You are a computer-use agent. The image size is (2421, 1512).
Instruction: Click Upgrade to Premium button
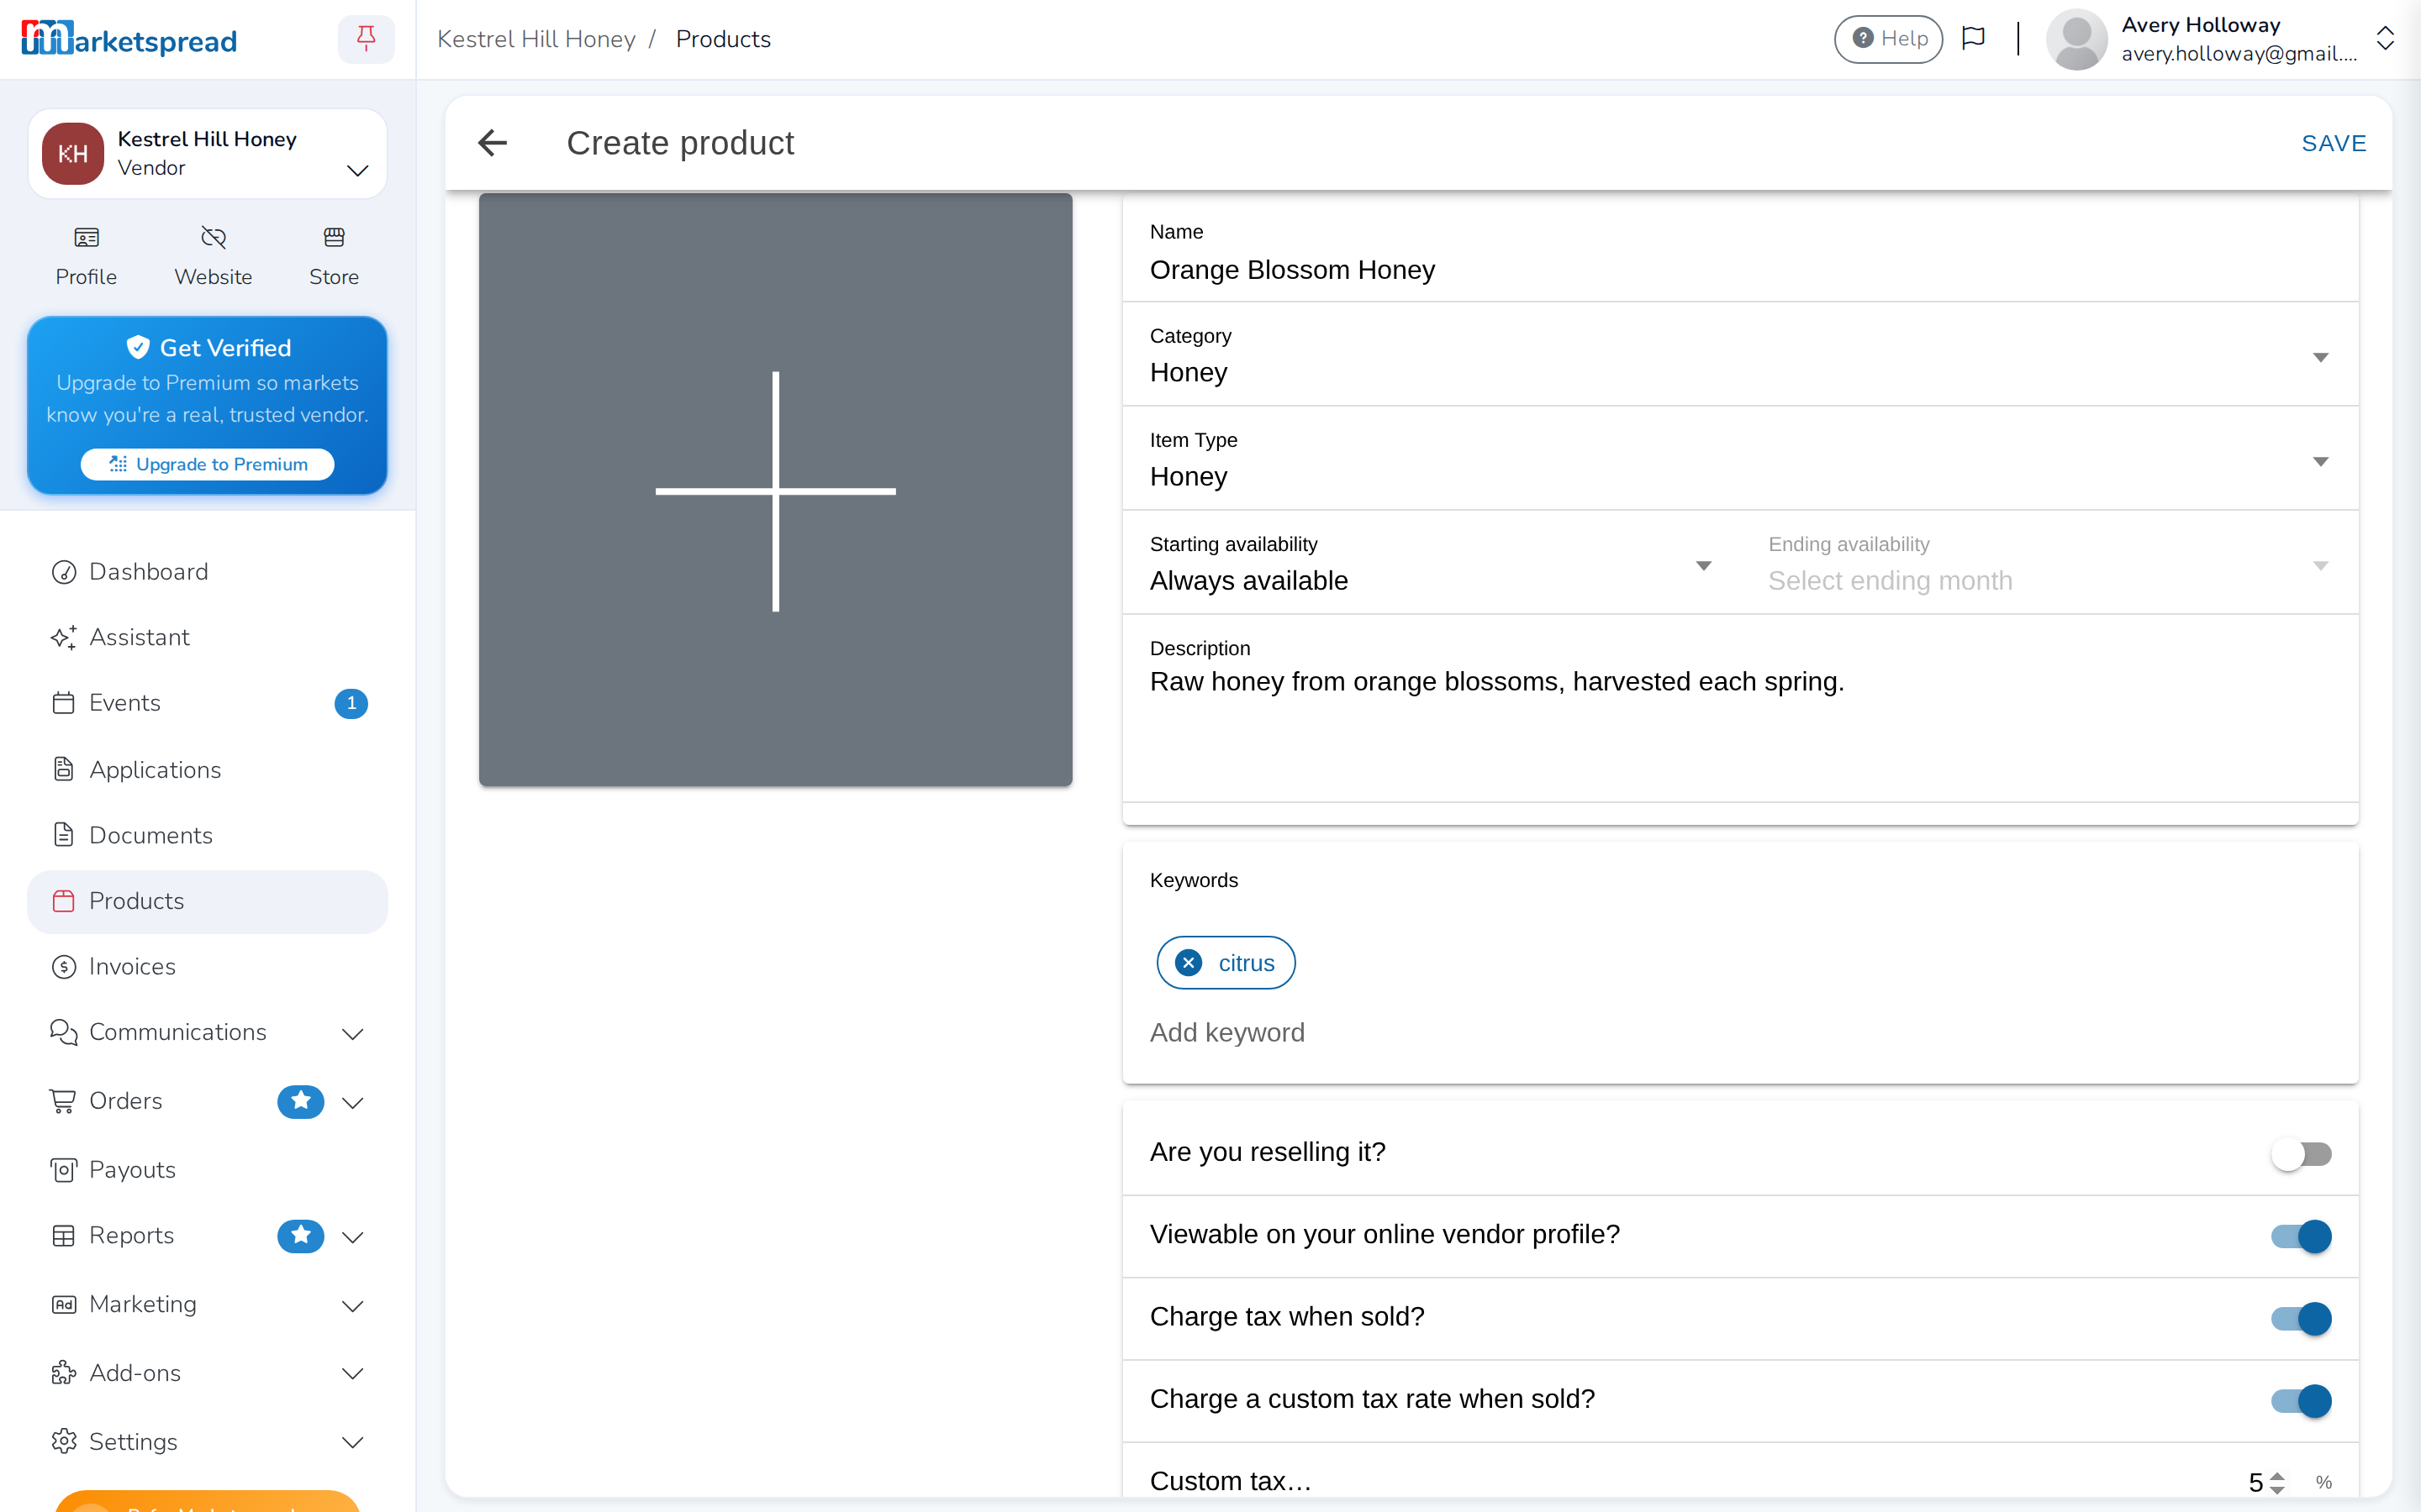click(207, 464)
